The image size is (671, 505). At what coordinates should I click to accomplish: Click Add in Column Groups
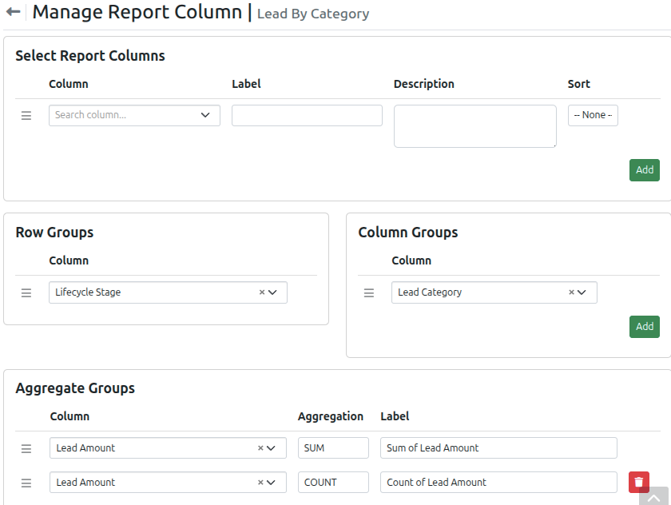[x=645, y=327]
